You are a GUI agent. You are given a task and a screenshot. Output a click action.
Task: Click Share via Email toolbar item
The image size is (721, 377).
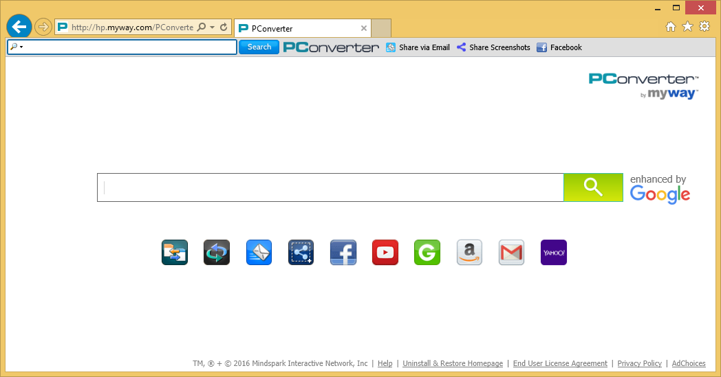[x=418, y=47]
